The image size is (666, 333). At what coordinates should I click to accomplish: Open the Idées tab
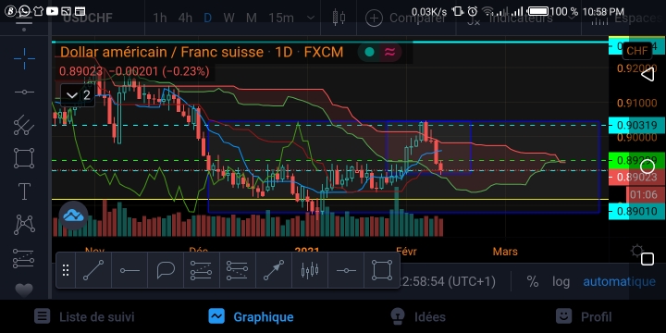[x=418, y=317]
